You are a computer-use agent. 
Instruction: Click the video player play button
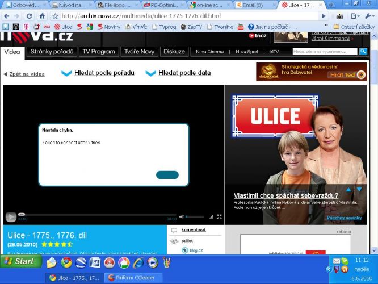11,217
